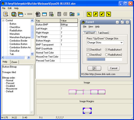Screen dimensions: 134x120
Task: Click the OK button in Form1
Action: [x=94, y=68]
